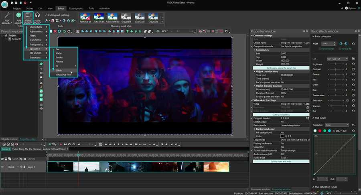Viewport: 361px width, 195px height.
Task: Open the LUT dropdown
Action: pos(337,59)
